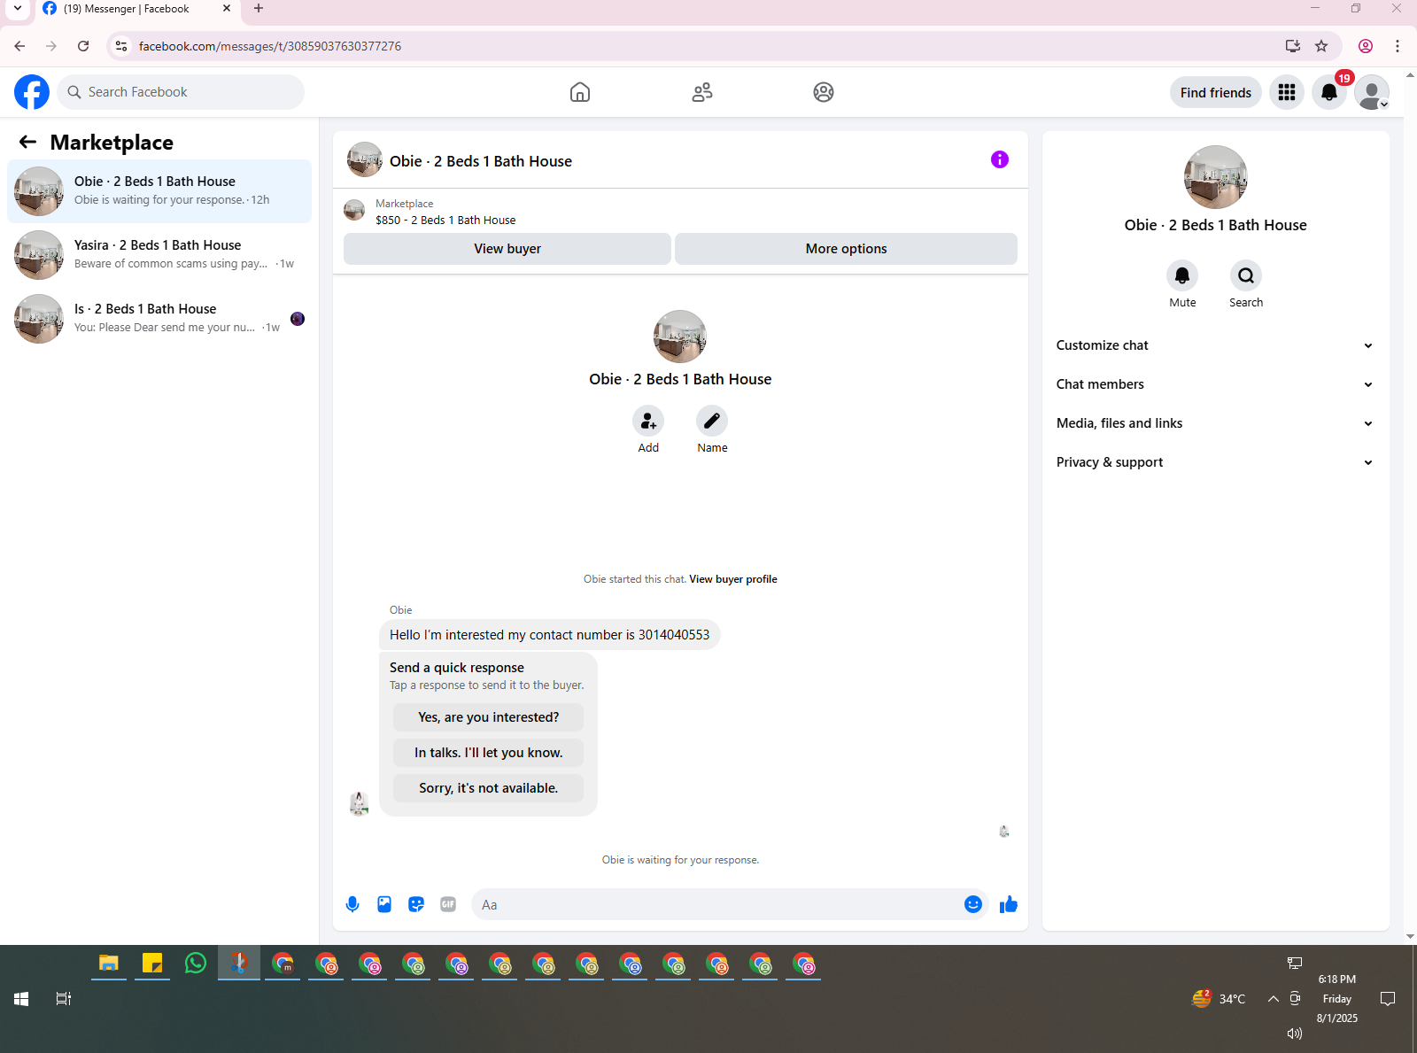1417x1053 pixels.
Task: Open the 34°C weather widget
Action: click(x=1219, y=999)
